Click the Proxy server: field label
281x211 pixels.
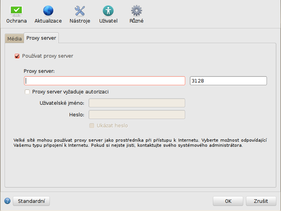pyautogui.click(x=39, y=71)
